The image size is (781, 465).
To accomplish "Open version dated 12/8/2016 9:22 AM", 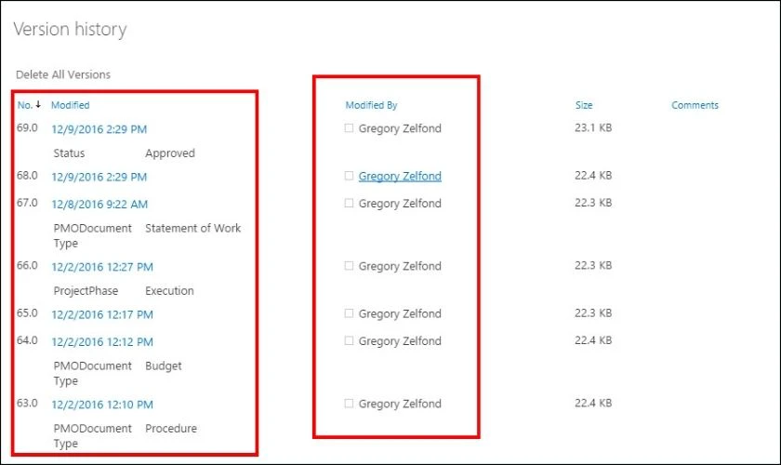I will (x=99, y=205).
